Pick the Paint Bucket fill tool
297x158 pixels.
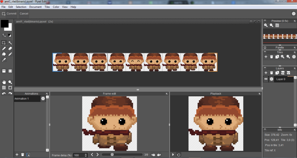coord(4,54)
